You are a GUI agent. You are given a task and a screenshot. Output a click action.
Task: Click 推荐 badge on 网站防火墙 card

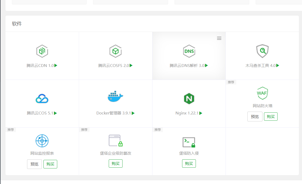click(x=231, y=82)
